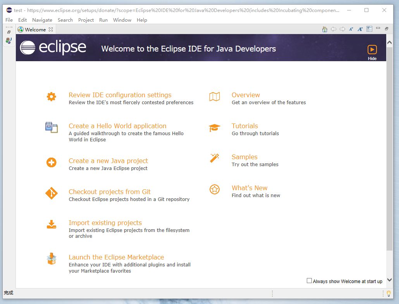Open the Overview link
This screenshot has height=304, width=399.
(246, 95)
